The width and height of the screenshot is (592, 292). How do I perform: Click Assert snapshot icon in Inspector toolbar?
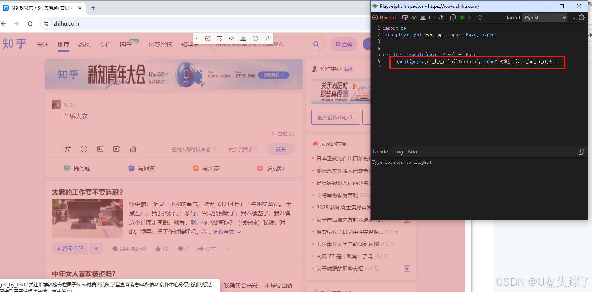point(441,17)
